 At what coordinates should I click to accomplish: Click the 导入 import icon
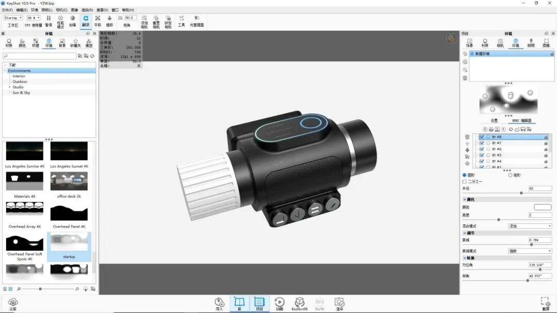(x=218, y=302)
